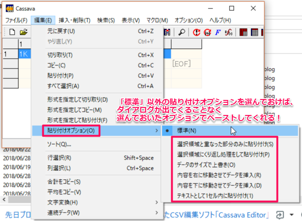Expand 文字変換(H) submenu
Screen dimensions: 302x221
tap(97, 203)
